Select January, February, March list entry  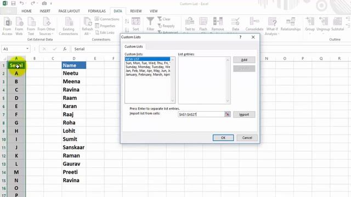148,74
